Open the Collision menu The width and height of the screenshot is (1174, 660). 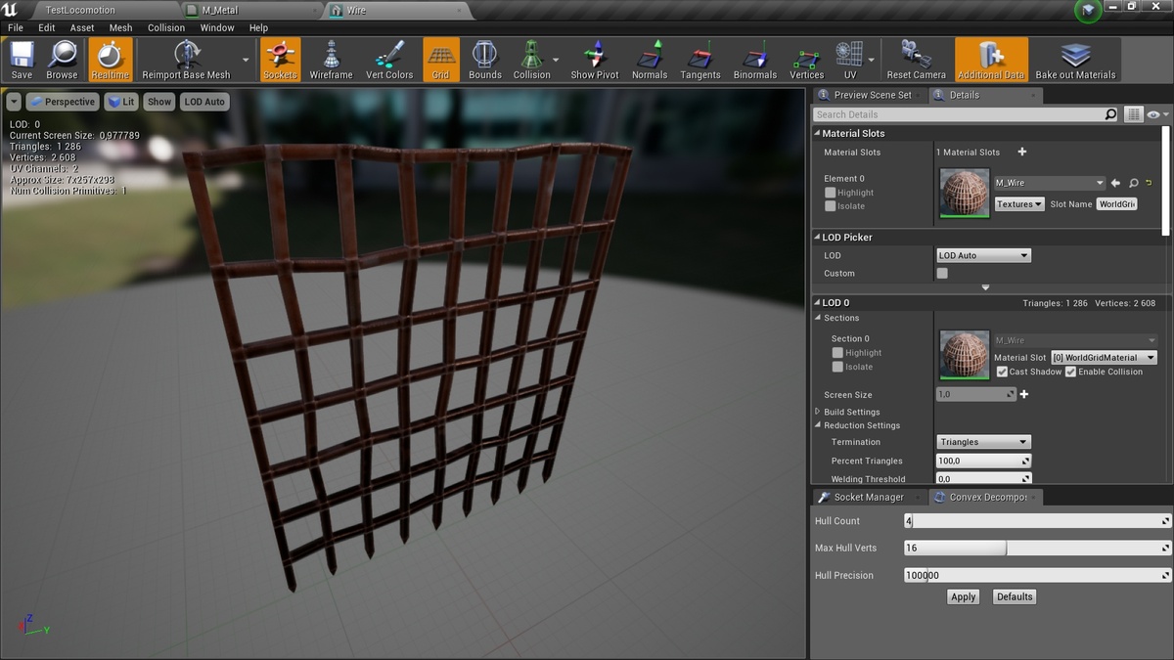pos(166,27)
